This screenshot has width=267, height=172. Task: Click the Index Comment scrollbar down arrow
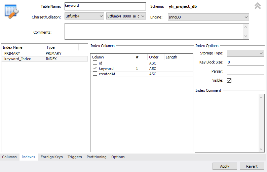(261, 149)
